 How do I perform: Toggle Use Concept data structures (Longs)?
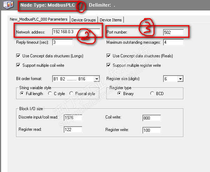(x=18, y=56)
